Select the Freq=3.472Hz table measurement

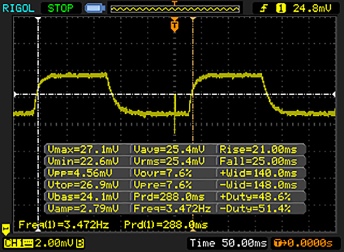point(172,208)
